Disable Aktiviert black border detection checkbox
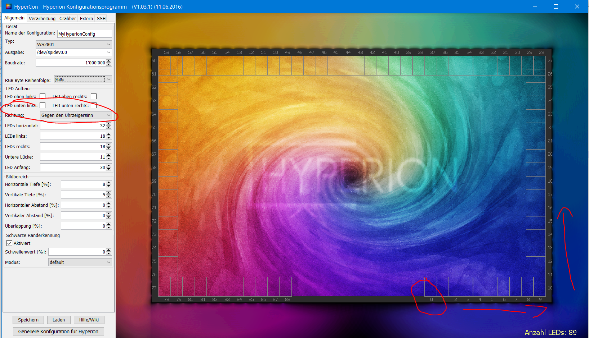This screenshot has width=589, height=338. pyautogui.click(x=9, y=243)
